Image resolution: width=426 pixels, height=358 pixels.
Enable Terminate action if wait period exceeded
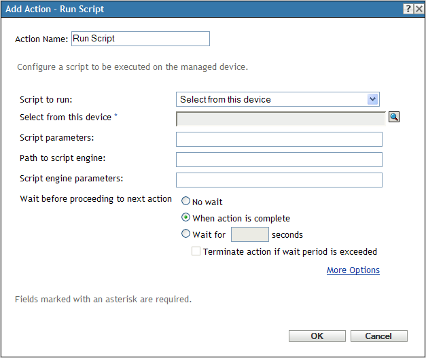click(x=196, y=251)
